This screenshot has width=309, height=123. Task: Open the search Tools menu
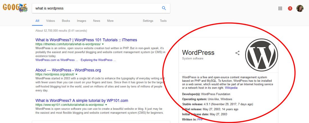(163, 21)
